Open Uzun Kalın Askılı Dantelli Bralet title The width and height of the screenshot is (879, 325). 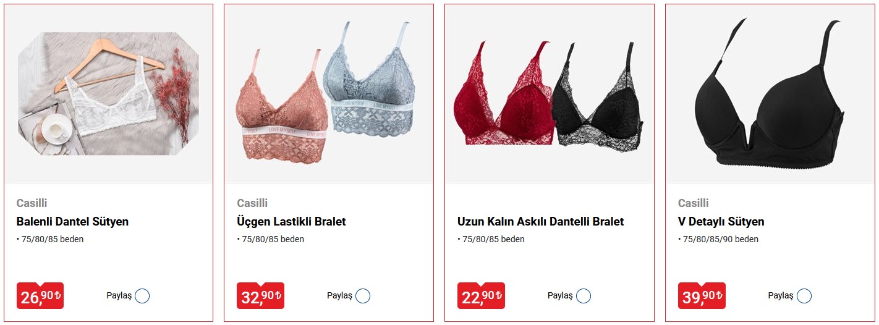coord(541,221)
